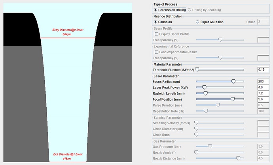Click the Entry Diameter@0.3mm label

point(68,30)
